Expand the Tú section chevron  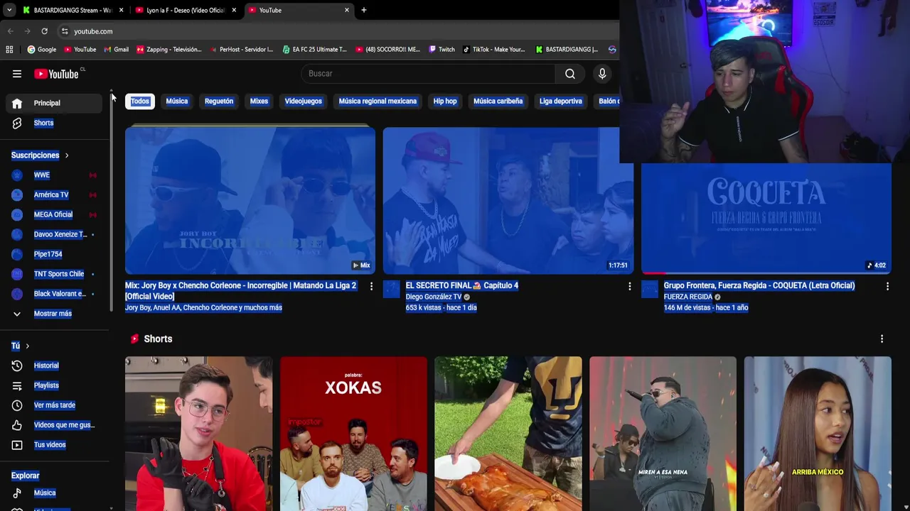click(x=27, y=346)
